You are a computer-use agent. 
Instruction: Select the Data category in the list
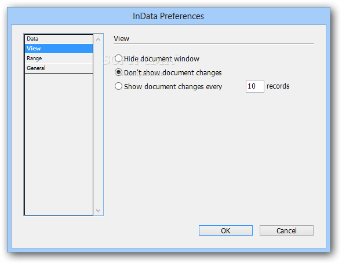(59, 39)
